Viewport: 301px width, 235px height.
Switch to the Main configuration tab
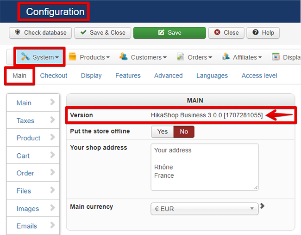[x=19, y=76]
